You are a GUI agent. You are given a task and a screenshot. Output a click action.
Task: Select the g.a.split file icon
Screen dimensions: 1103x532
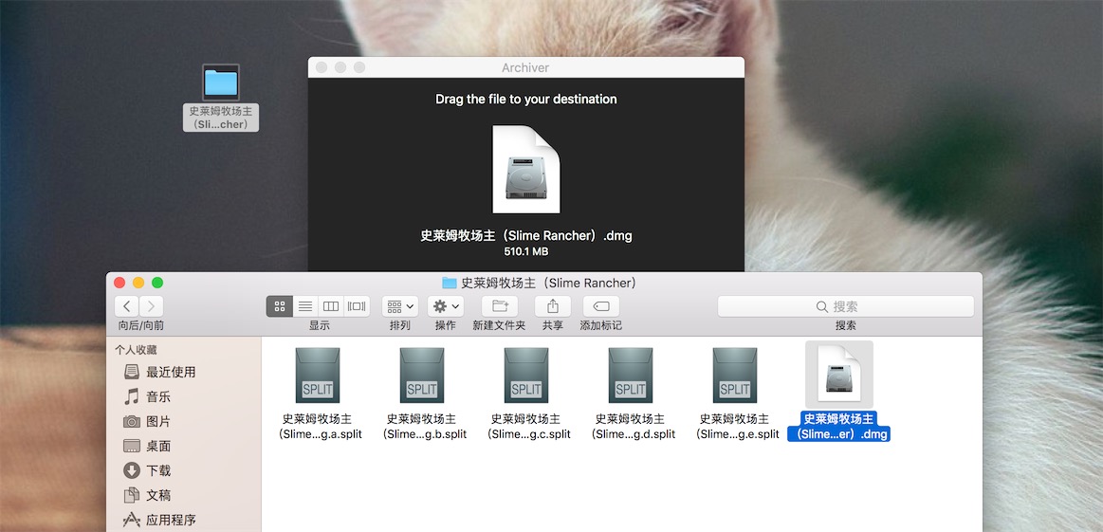(318, 376)
